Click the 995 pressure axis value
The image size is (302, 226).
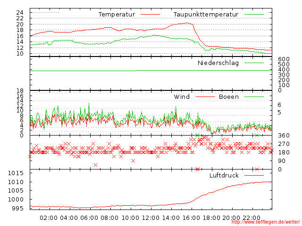tap(17, 209)
